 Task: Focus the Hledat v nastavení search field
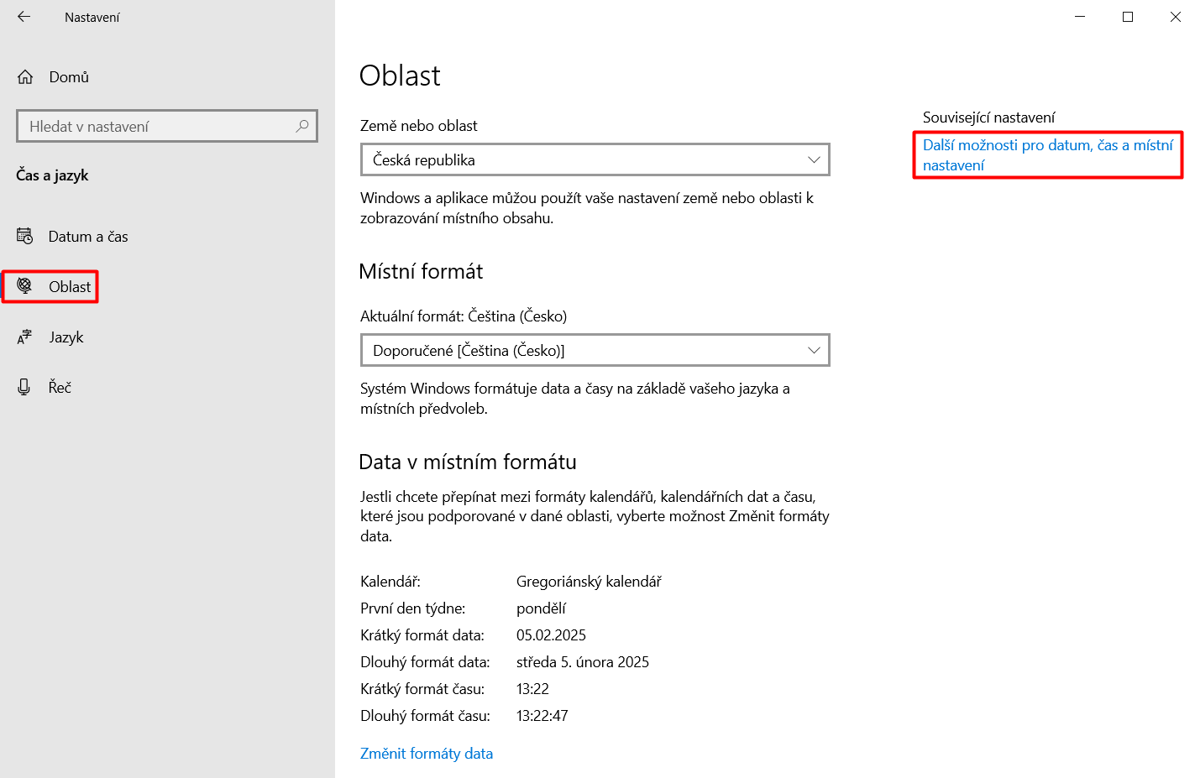click(x=167, y=126)
